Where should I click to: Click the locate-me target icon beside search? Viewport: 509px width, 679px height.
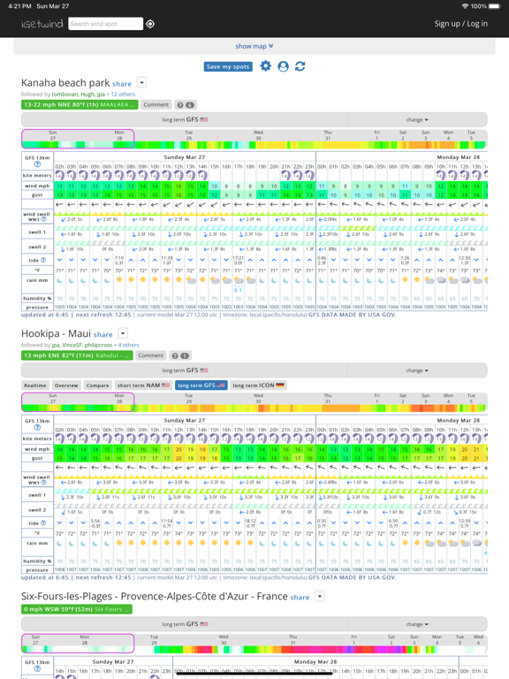150,24
